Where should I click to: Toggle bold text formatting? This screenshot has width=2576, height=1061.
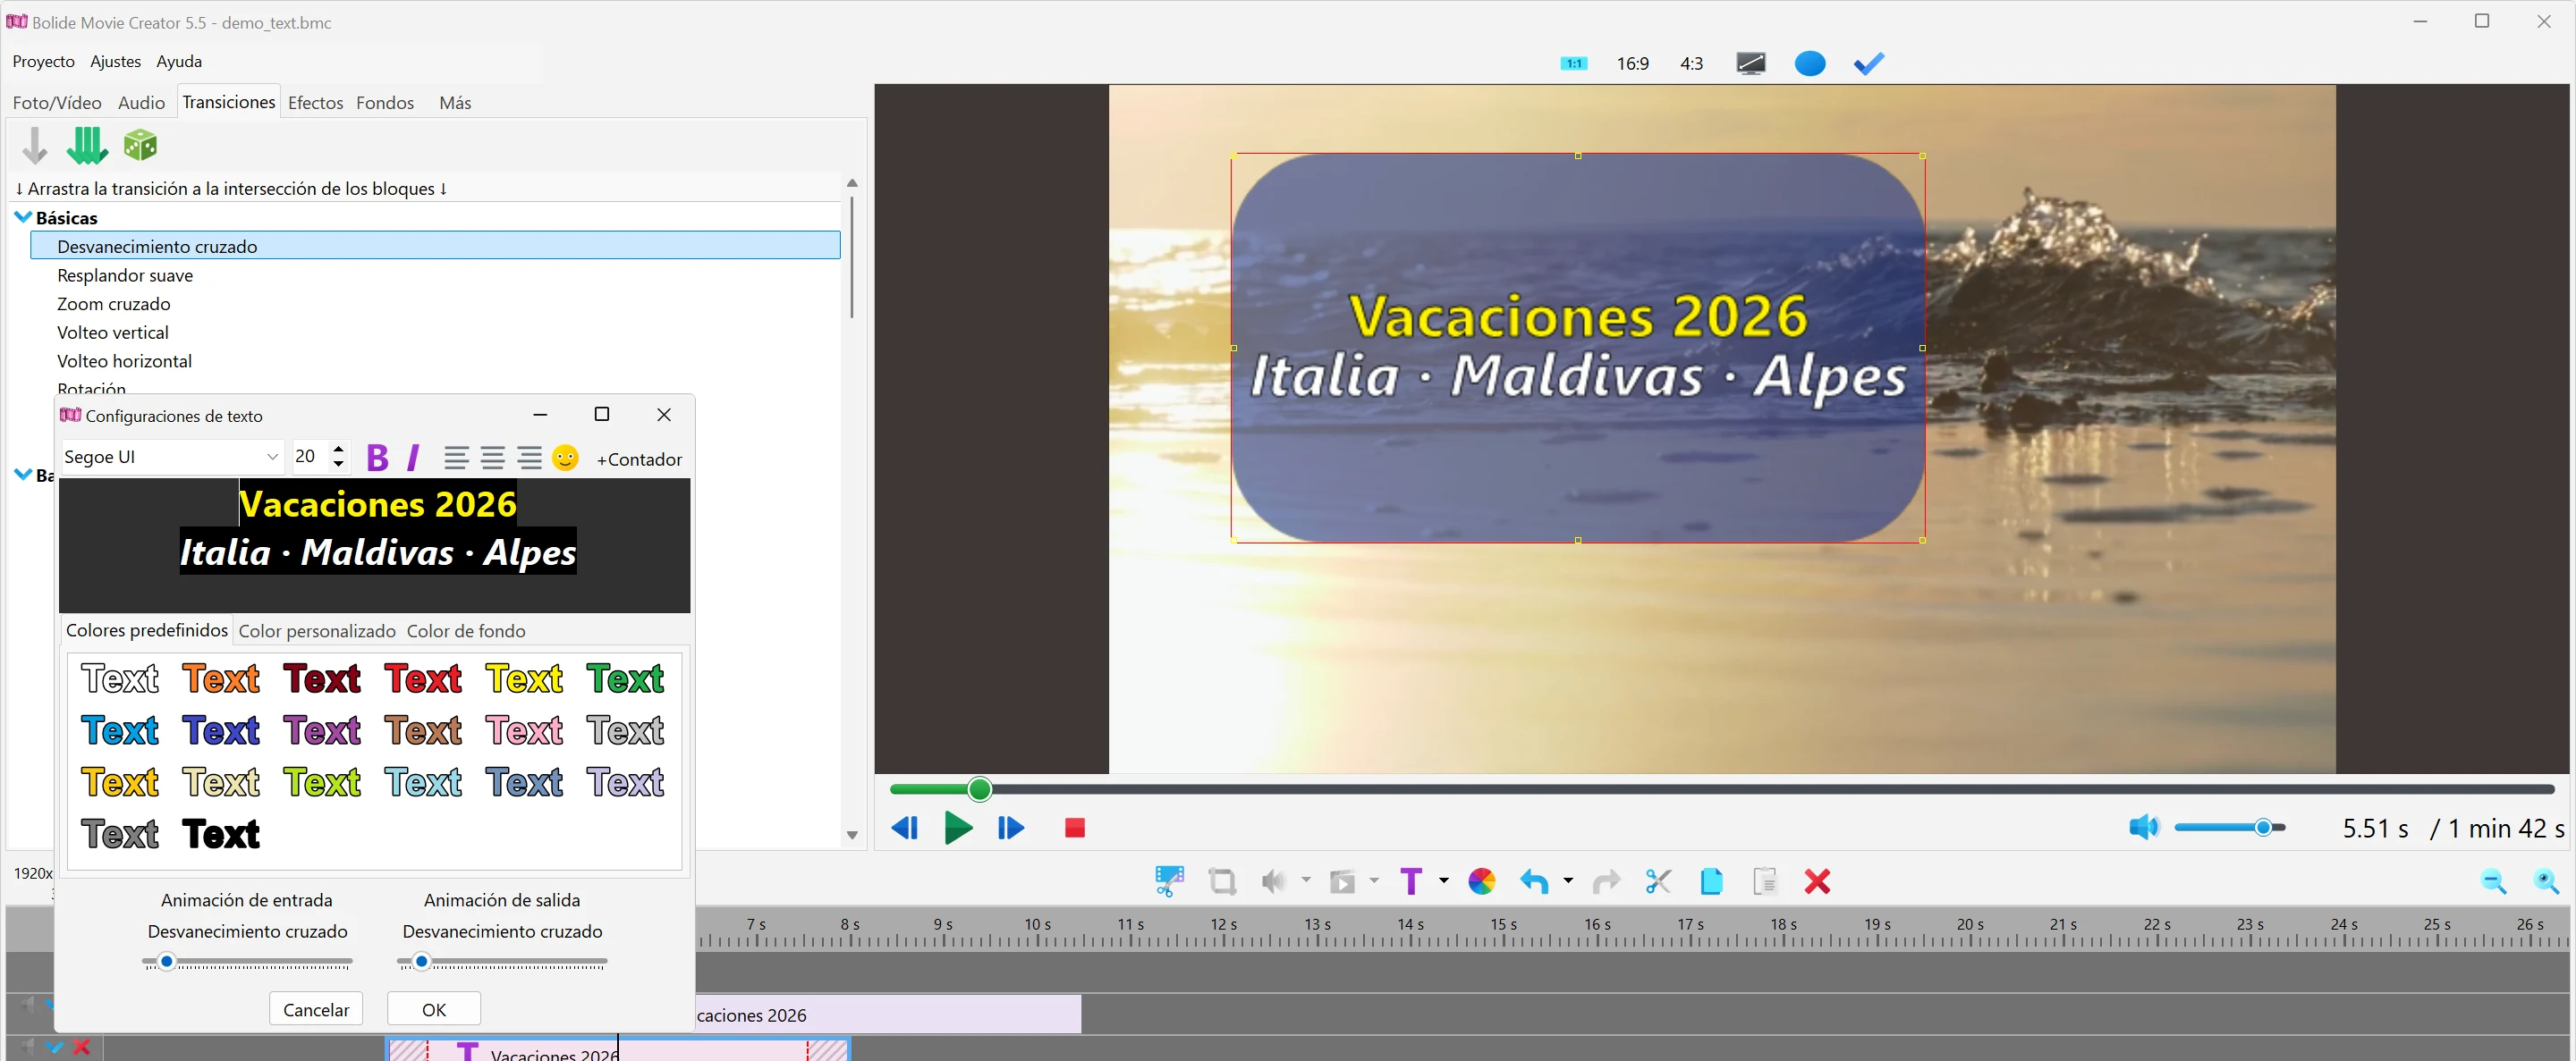(x=377, y=458)
